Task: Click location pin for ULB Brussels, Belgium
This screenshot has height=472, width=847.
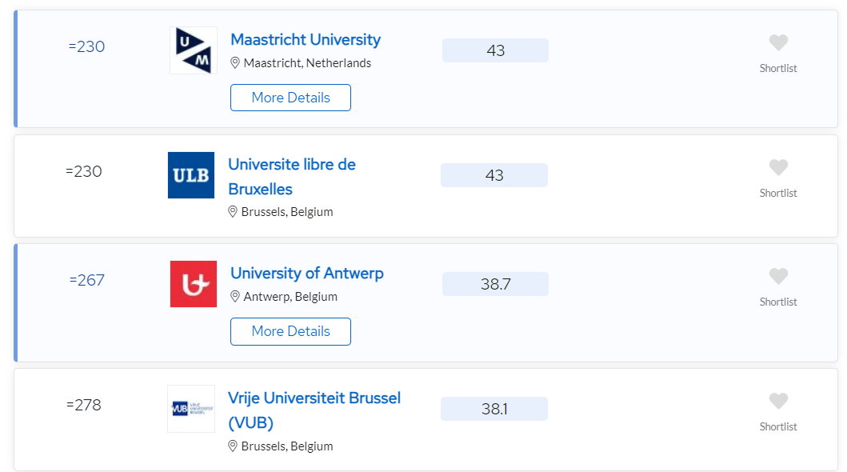Action: (233, 212)
